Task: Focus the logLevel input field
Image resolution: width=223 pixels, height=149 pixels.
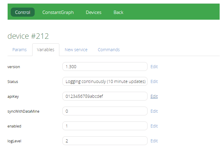Action: point(105,141)
